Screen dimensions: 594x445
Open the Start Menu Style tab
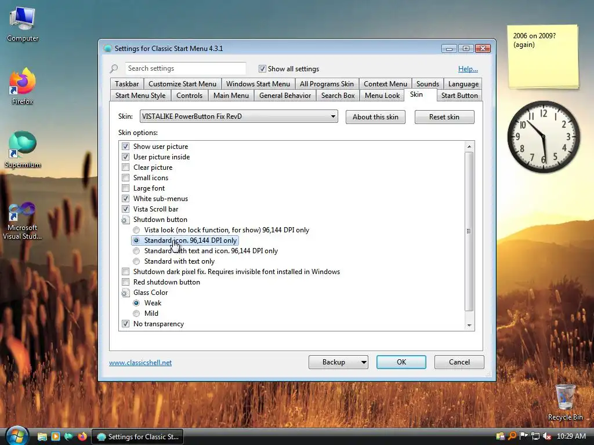[140, 96]
